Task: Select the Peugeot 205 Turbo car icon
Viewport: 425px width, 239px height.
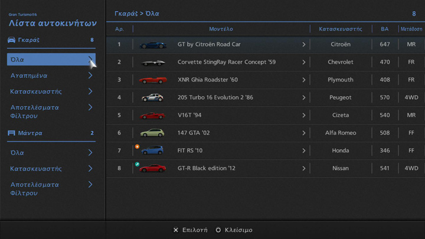Action: pyautogui.click(x=152, y=98)
